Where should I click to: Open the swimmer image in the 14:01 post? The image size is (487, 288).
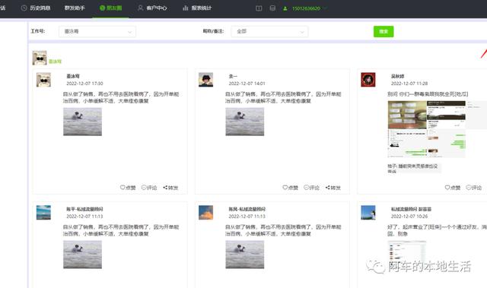tap(245, 122)
